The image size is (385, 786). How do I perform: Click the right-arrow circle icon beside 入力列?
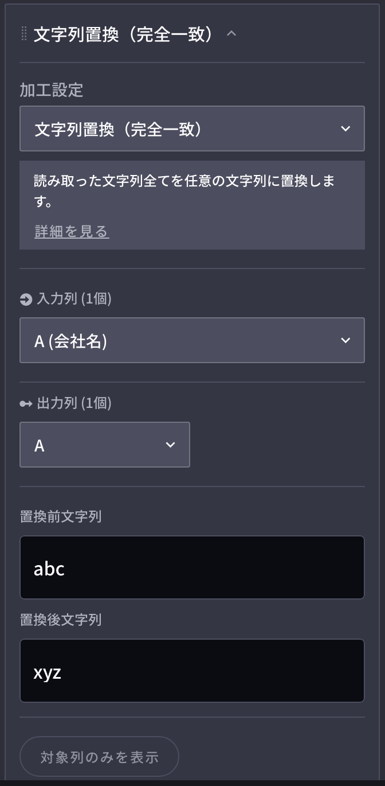(26, 299)
